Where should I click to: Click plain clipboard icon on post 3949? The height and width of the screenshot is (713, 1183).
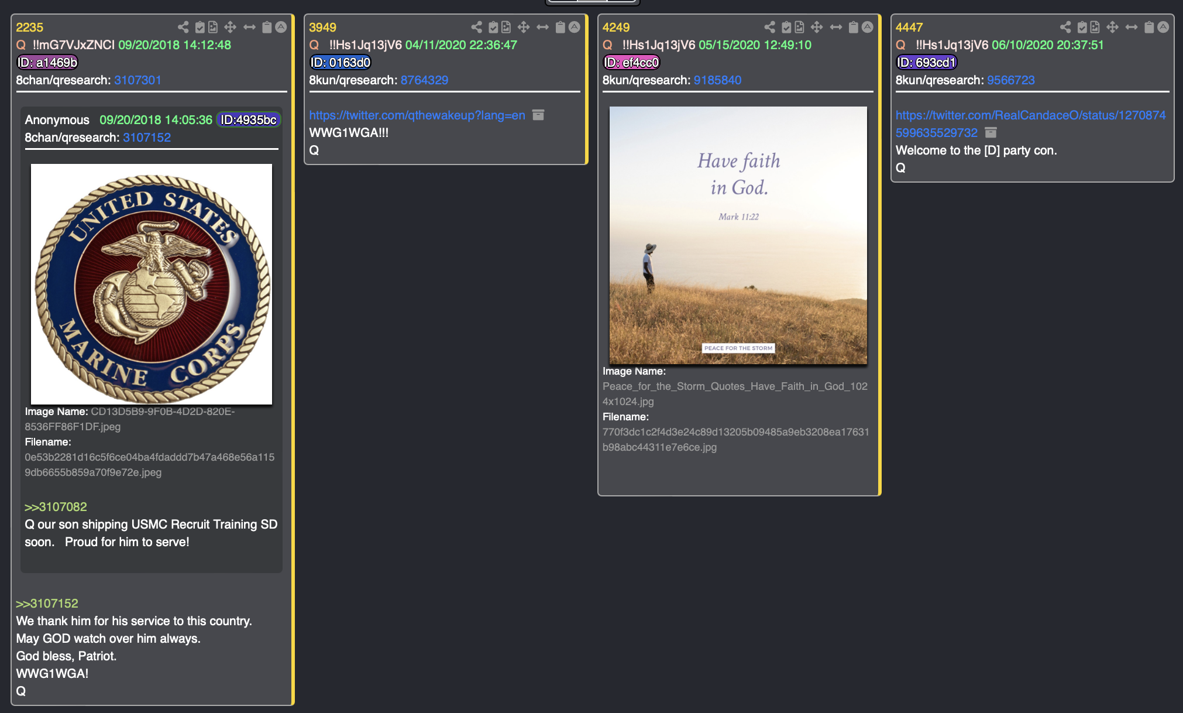[560, 27]
